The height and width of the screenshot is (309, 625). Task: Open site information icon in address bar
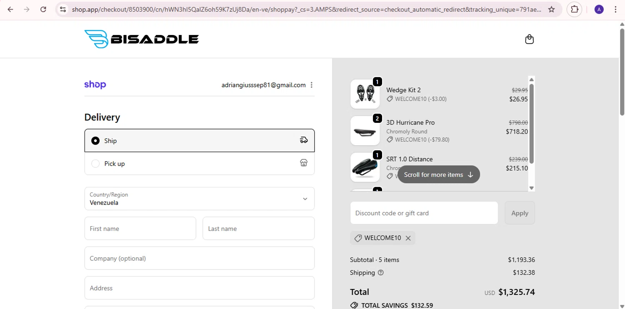[x=62, y=9]
